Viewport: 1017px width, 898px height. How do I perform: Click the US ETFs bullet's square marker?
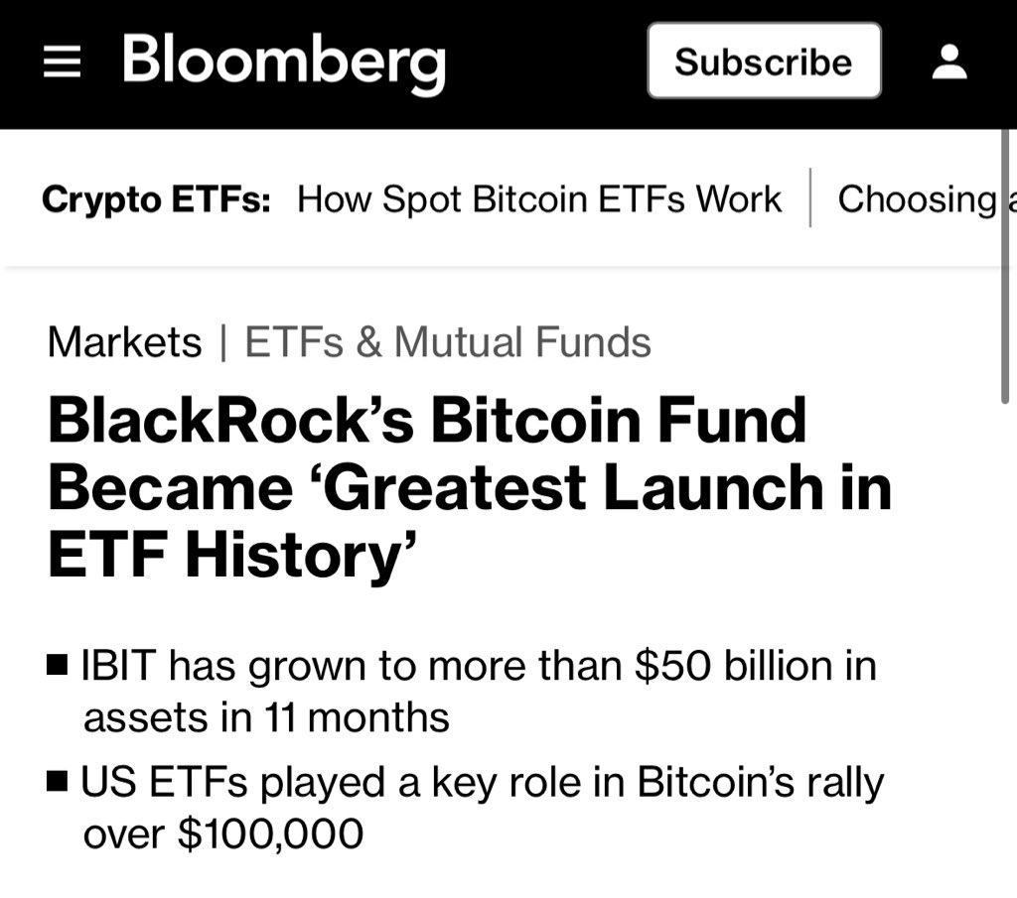coord(58,782)
